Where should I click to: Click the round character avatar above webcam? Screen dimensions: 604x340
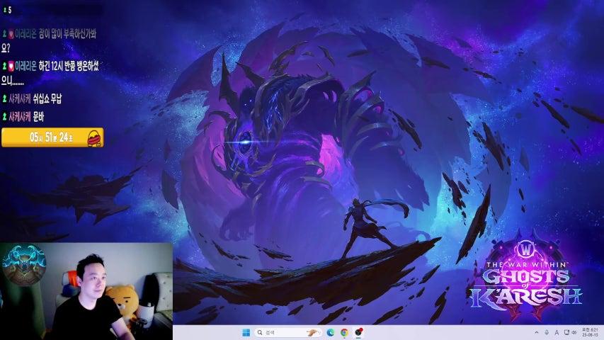click(24, 264)
